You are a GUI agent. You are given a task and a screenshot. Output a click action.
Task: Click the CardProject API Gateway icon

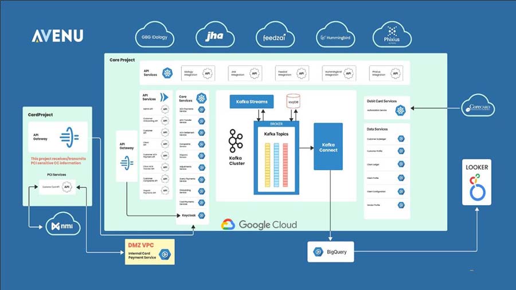point(69,137)
